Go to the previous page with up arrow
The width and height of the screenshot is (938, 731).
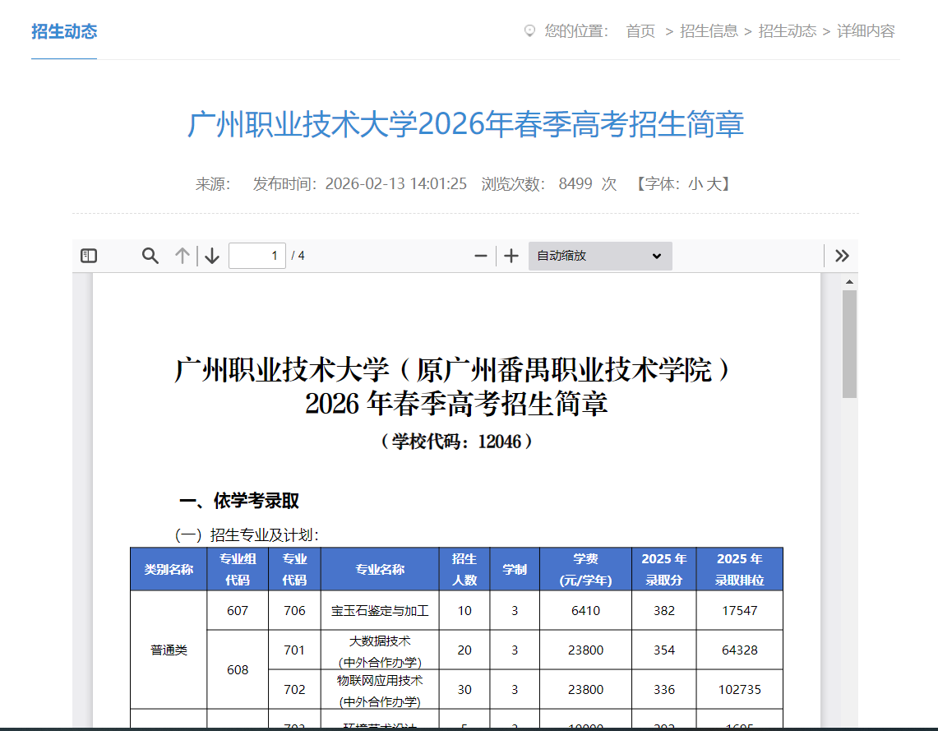[x=182, y=255]
